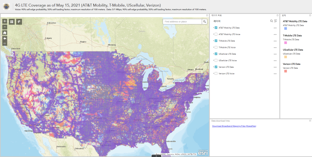Open the basemap gallery grid

click(x=12, y=22)
